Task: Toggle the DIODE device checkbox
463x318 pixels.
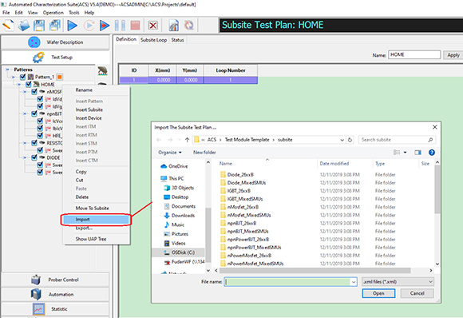Action: click(x=34, y=157)
